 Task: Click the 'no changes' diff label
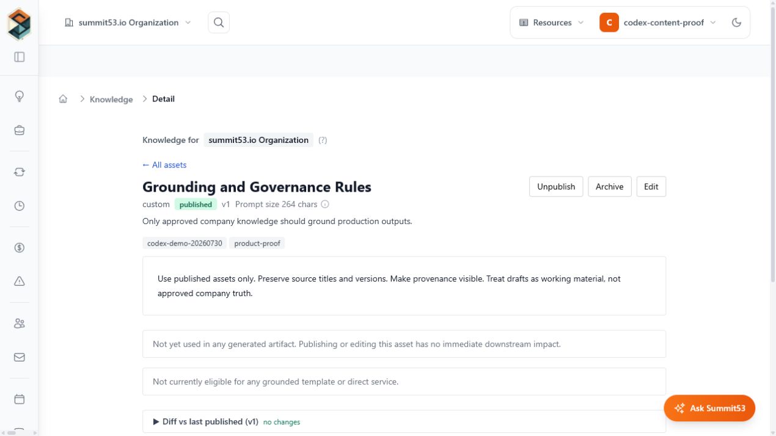[282, 422]
